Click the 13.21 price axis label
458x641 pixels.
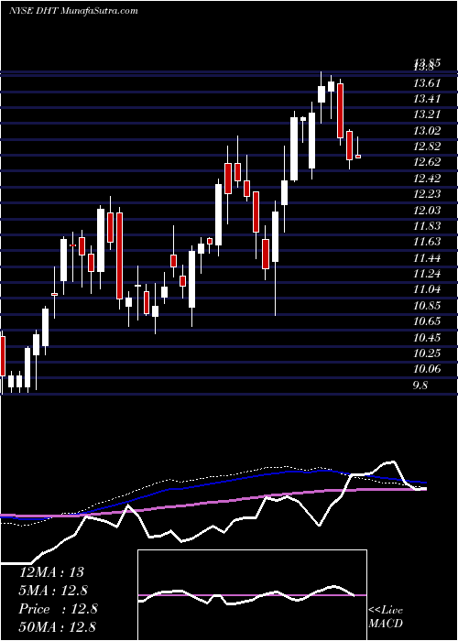click(427, 114)
